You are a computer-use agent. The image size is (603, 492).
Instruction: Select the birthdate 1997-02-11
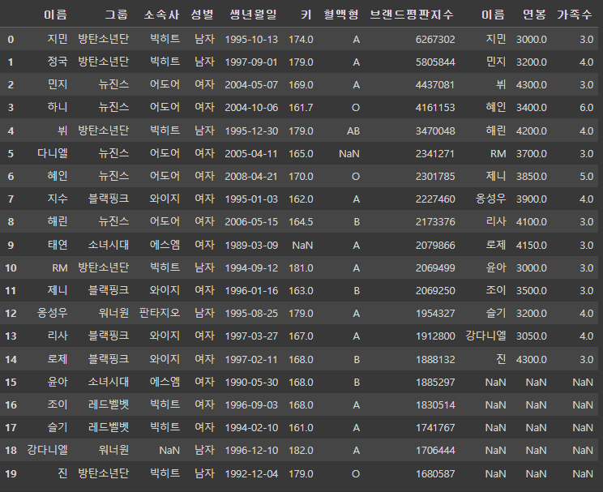pos(251,360)
